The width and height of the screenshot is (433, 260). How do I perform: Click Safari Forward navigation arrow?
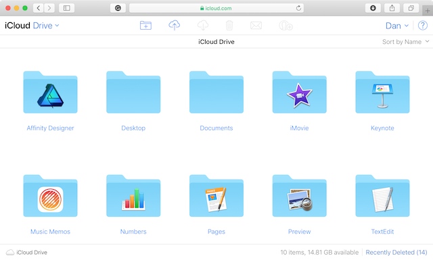click(x=49, y=8)
